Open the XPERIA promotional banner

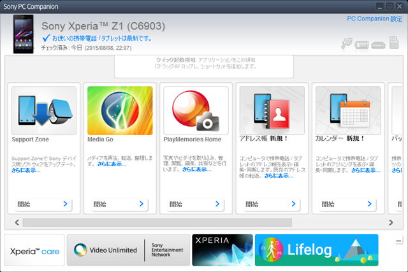(x=222, y=250)
